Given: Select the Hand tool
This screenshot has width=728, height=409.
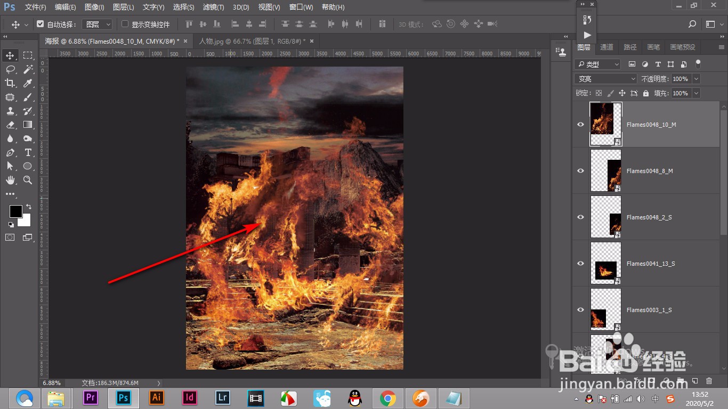Looking at the screenshot, I should point(10,180).
